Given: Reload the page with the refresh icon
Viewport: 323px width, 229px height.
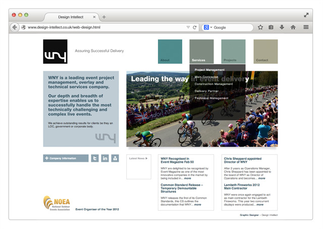Looking at the screenshot, I should point(195,27).
